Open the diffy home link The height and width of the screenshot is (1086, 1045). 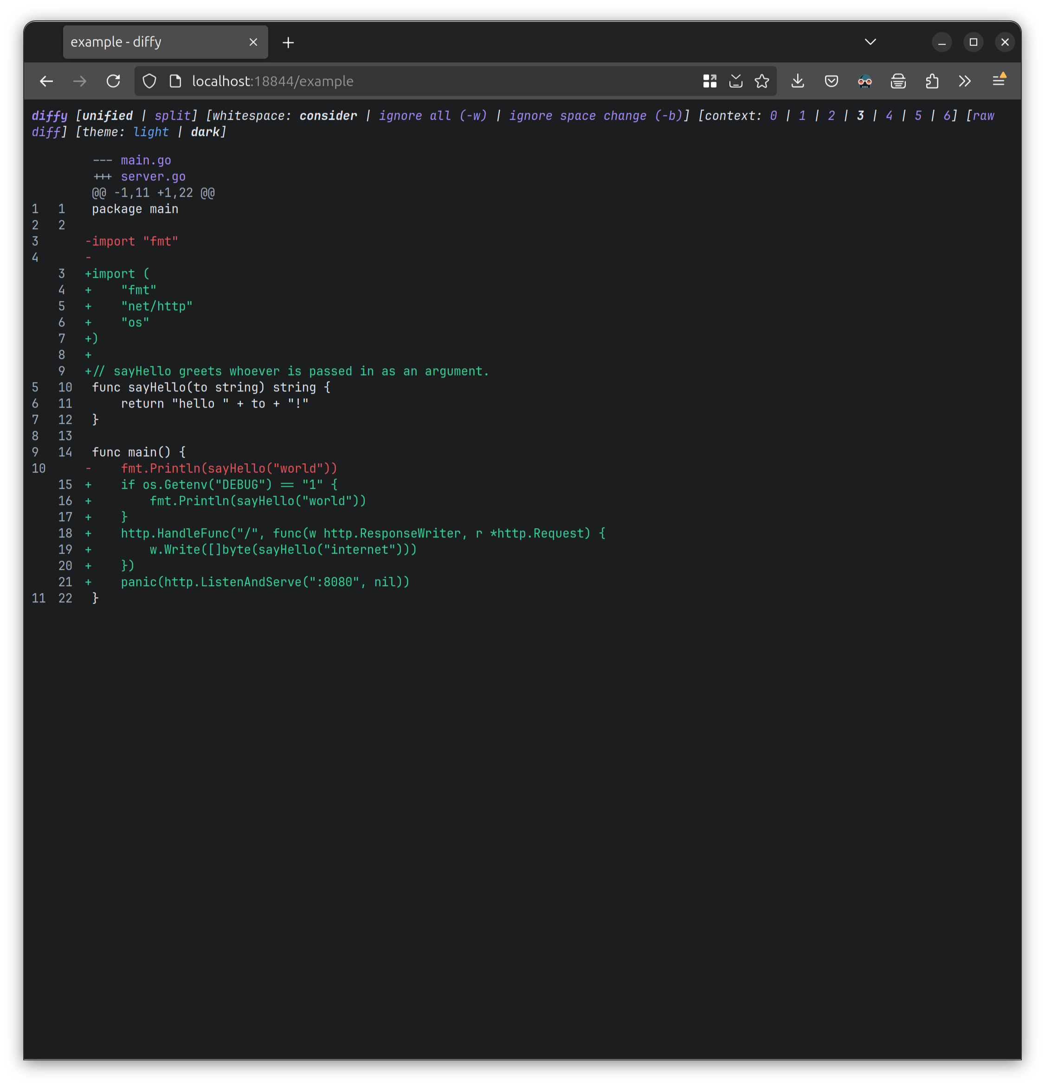click(49, 116)
